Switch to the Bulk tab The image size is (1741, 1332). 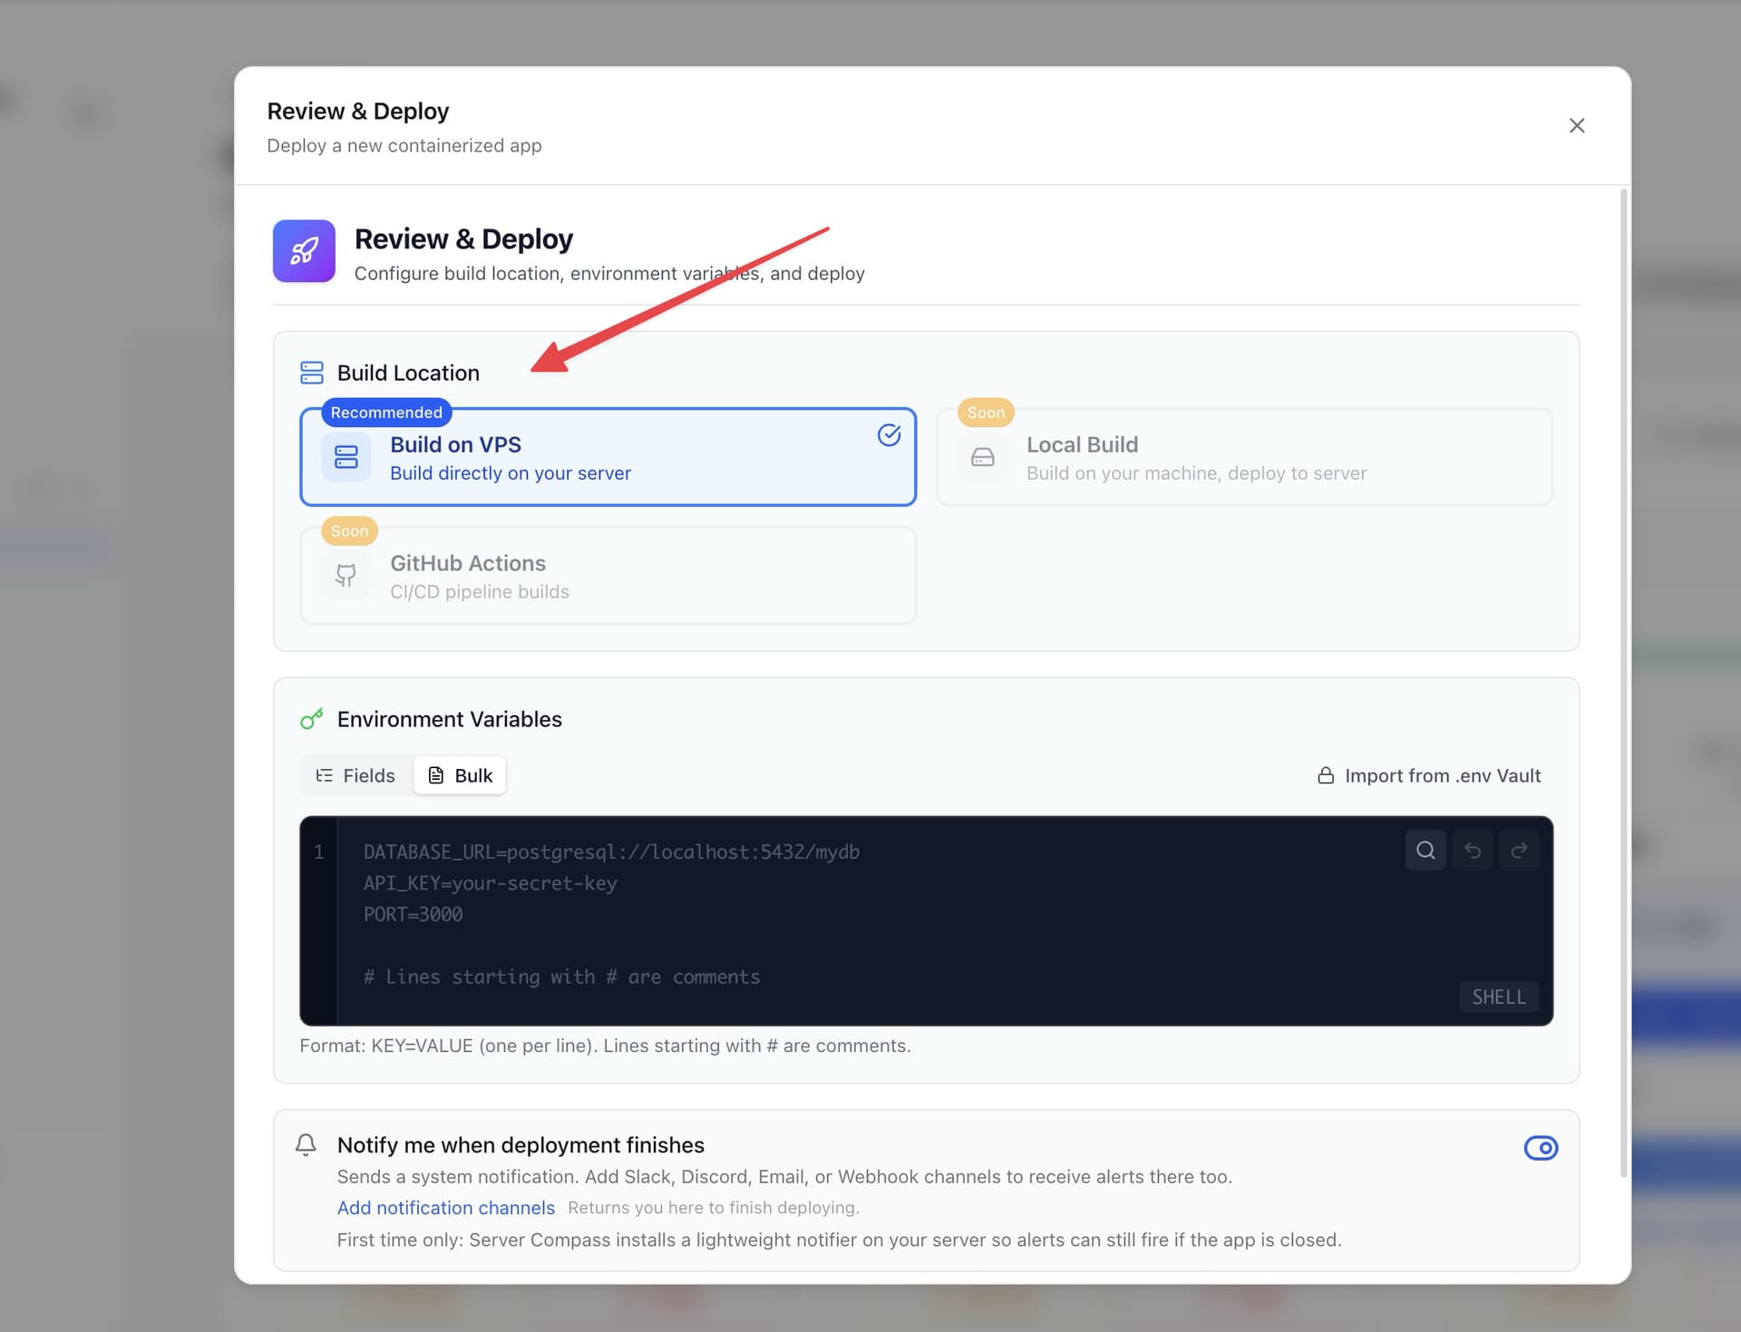(x=459, y=774)
